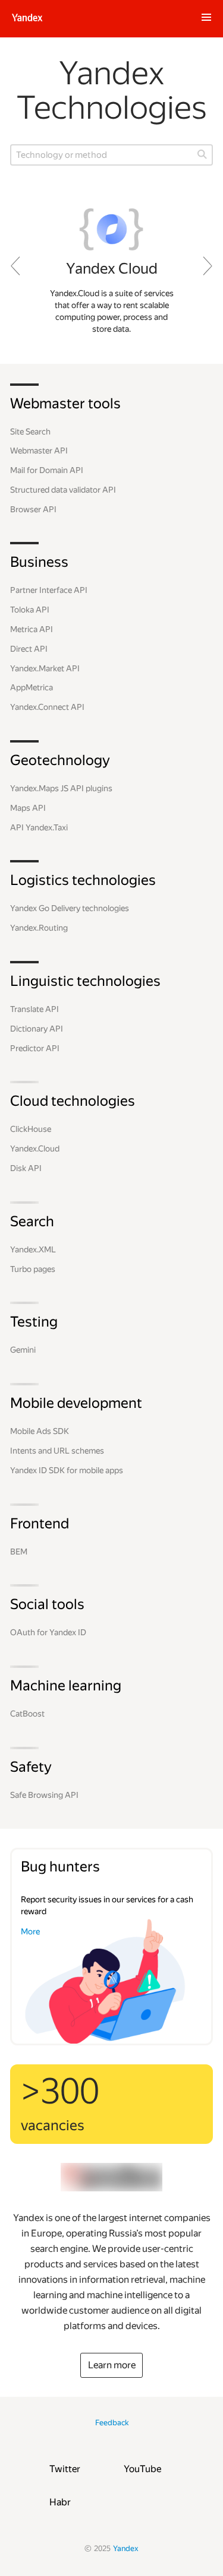Open Yandex.Maps JS API plugins link
Screen dimensions: 223x2576
tap(61, 788)
